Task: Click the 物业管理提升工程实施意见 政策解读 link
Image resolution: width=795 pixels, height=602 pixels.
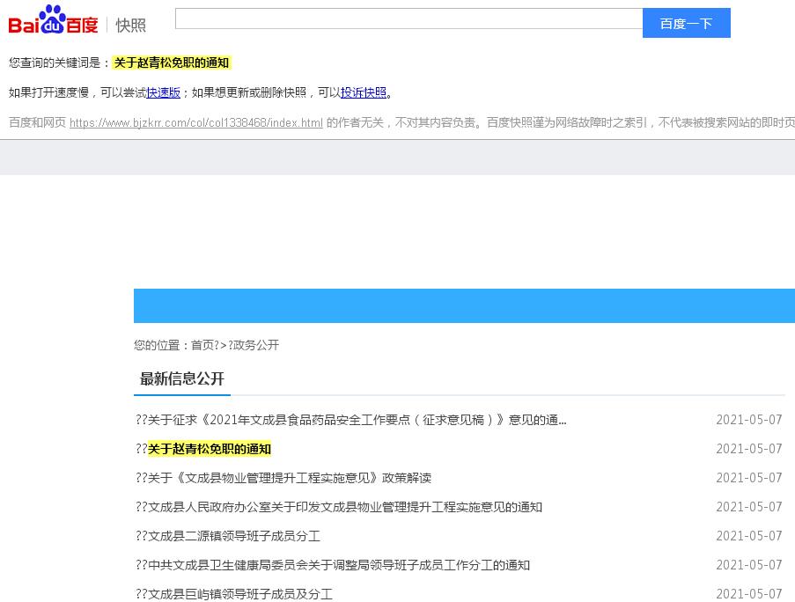Action: [x=282, y=478]
